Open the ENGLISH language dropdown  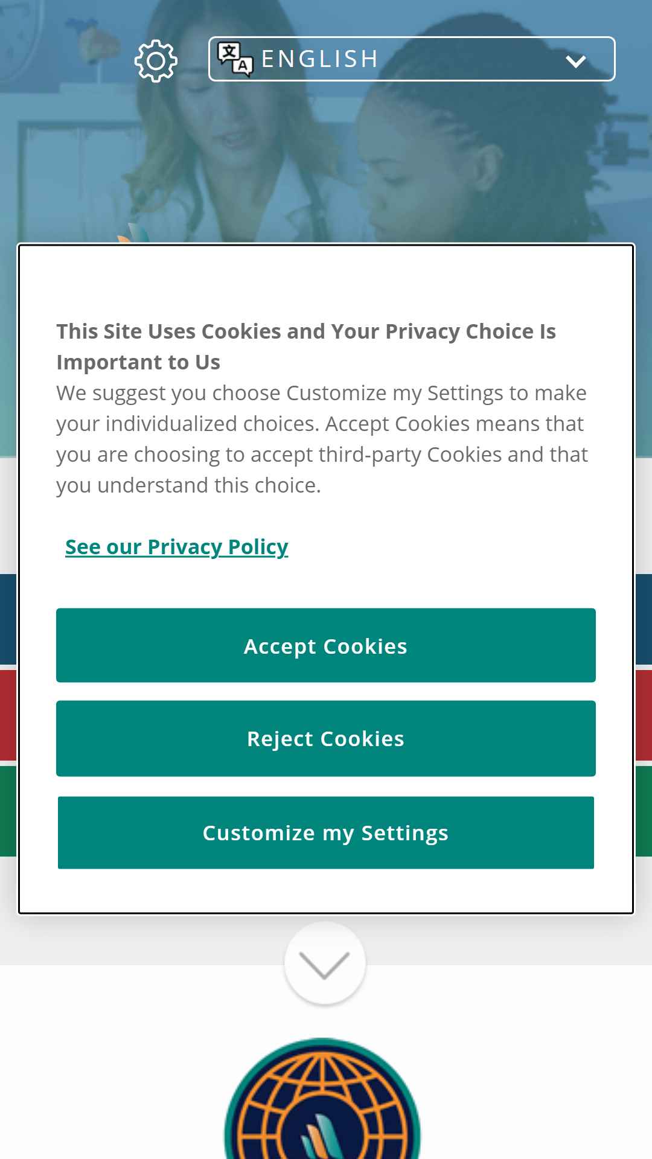tap(412, 59)
